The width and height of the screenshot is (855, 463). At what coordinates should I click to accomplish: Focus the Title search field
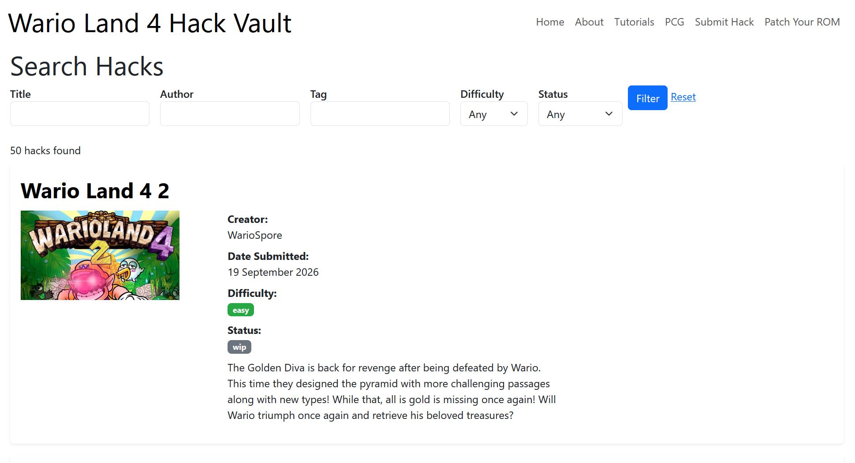80,114
